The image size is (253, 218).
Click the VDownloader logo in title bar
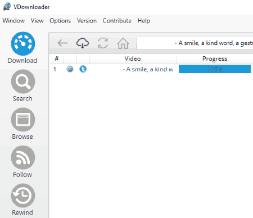tap(7, 7)
